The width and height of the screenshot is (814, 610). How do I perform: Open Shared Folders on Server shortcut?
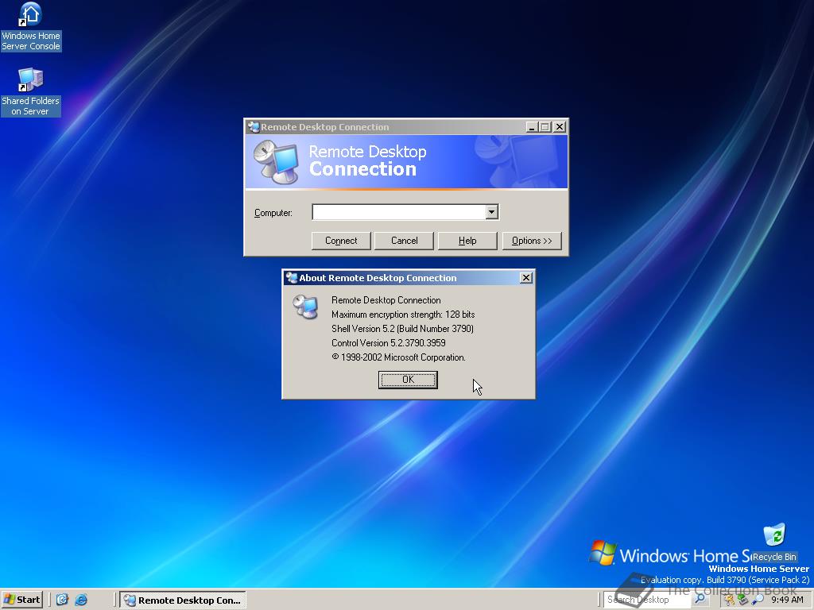coord(31,91)
